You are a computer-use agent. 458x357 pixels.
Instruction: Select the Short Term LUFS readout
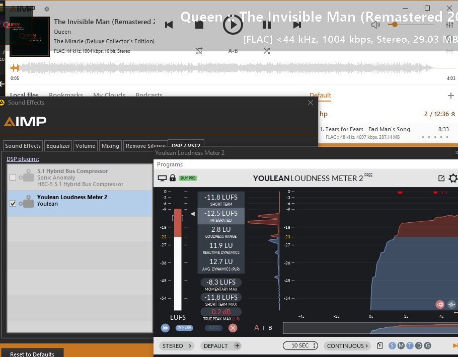coord(221,200)
